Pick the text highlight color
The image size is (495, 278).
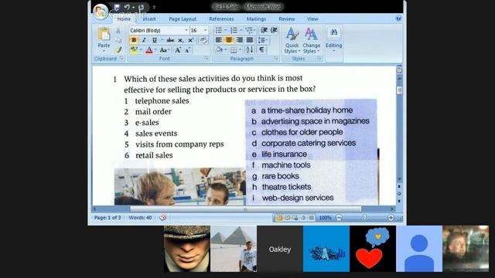point(134,49)
